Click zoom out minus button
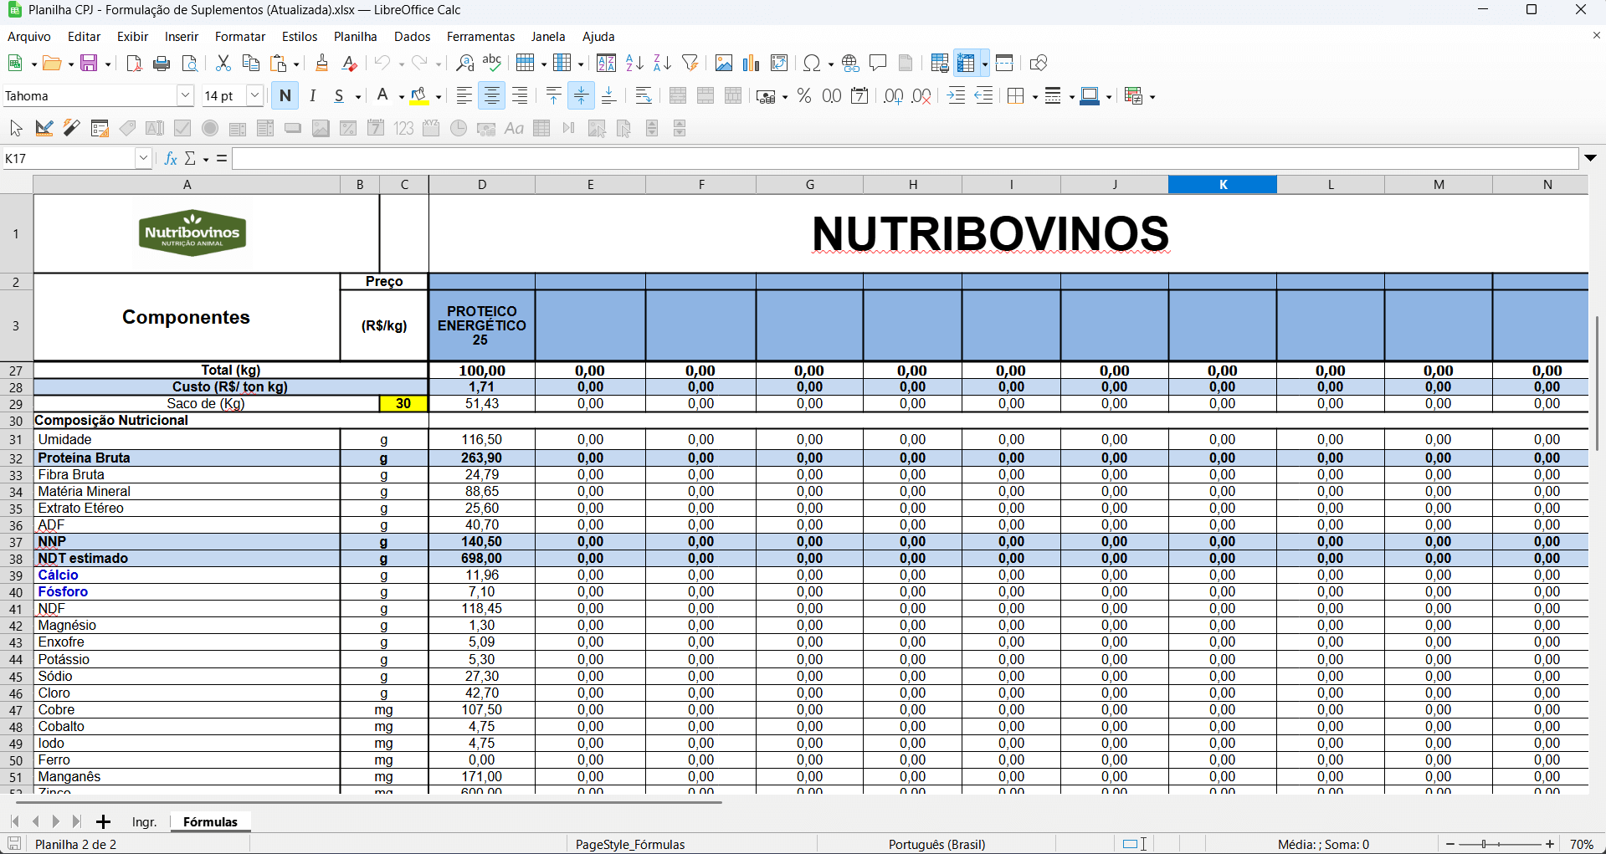This screenshot has height=854, width=1606. (1450, 845)
